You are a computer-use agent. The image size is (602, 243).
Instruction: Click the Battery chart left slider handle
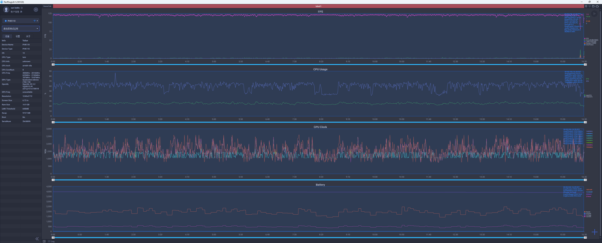tap(53, 237)
